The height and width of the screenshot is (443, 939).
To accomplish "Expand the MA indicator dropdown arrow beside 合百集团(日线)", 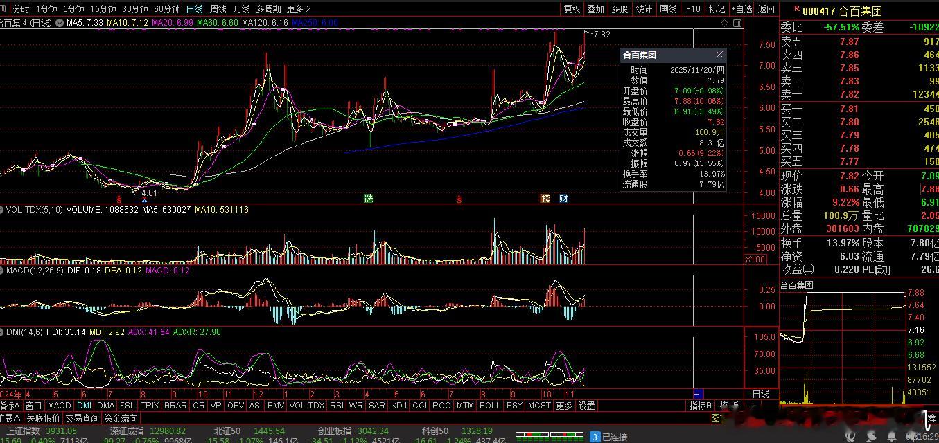I will 60,23.
